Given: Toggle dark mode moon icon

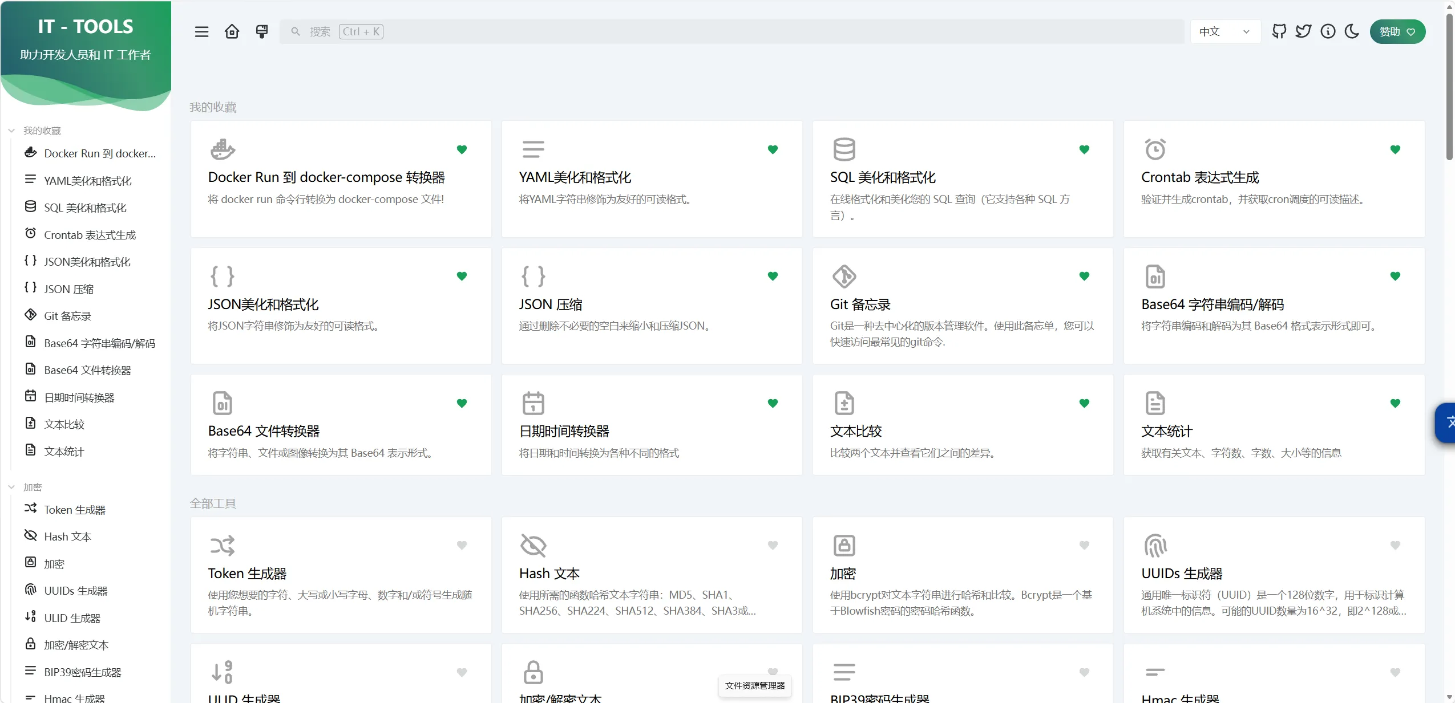Looking at the screenshot, I should tap(1352, 31).
